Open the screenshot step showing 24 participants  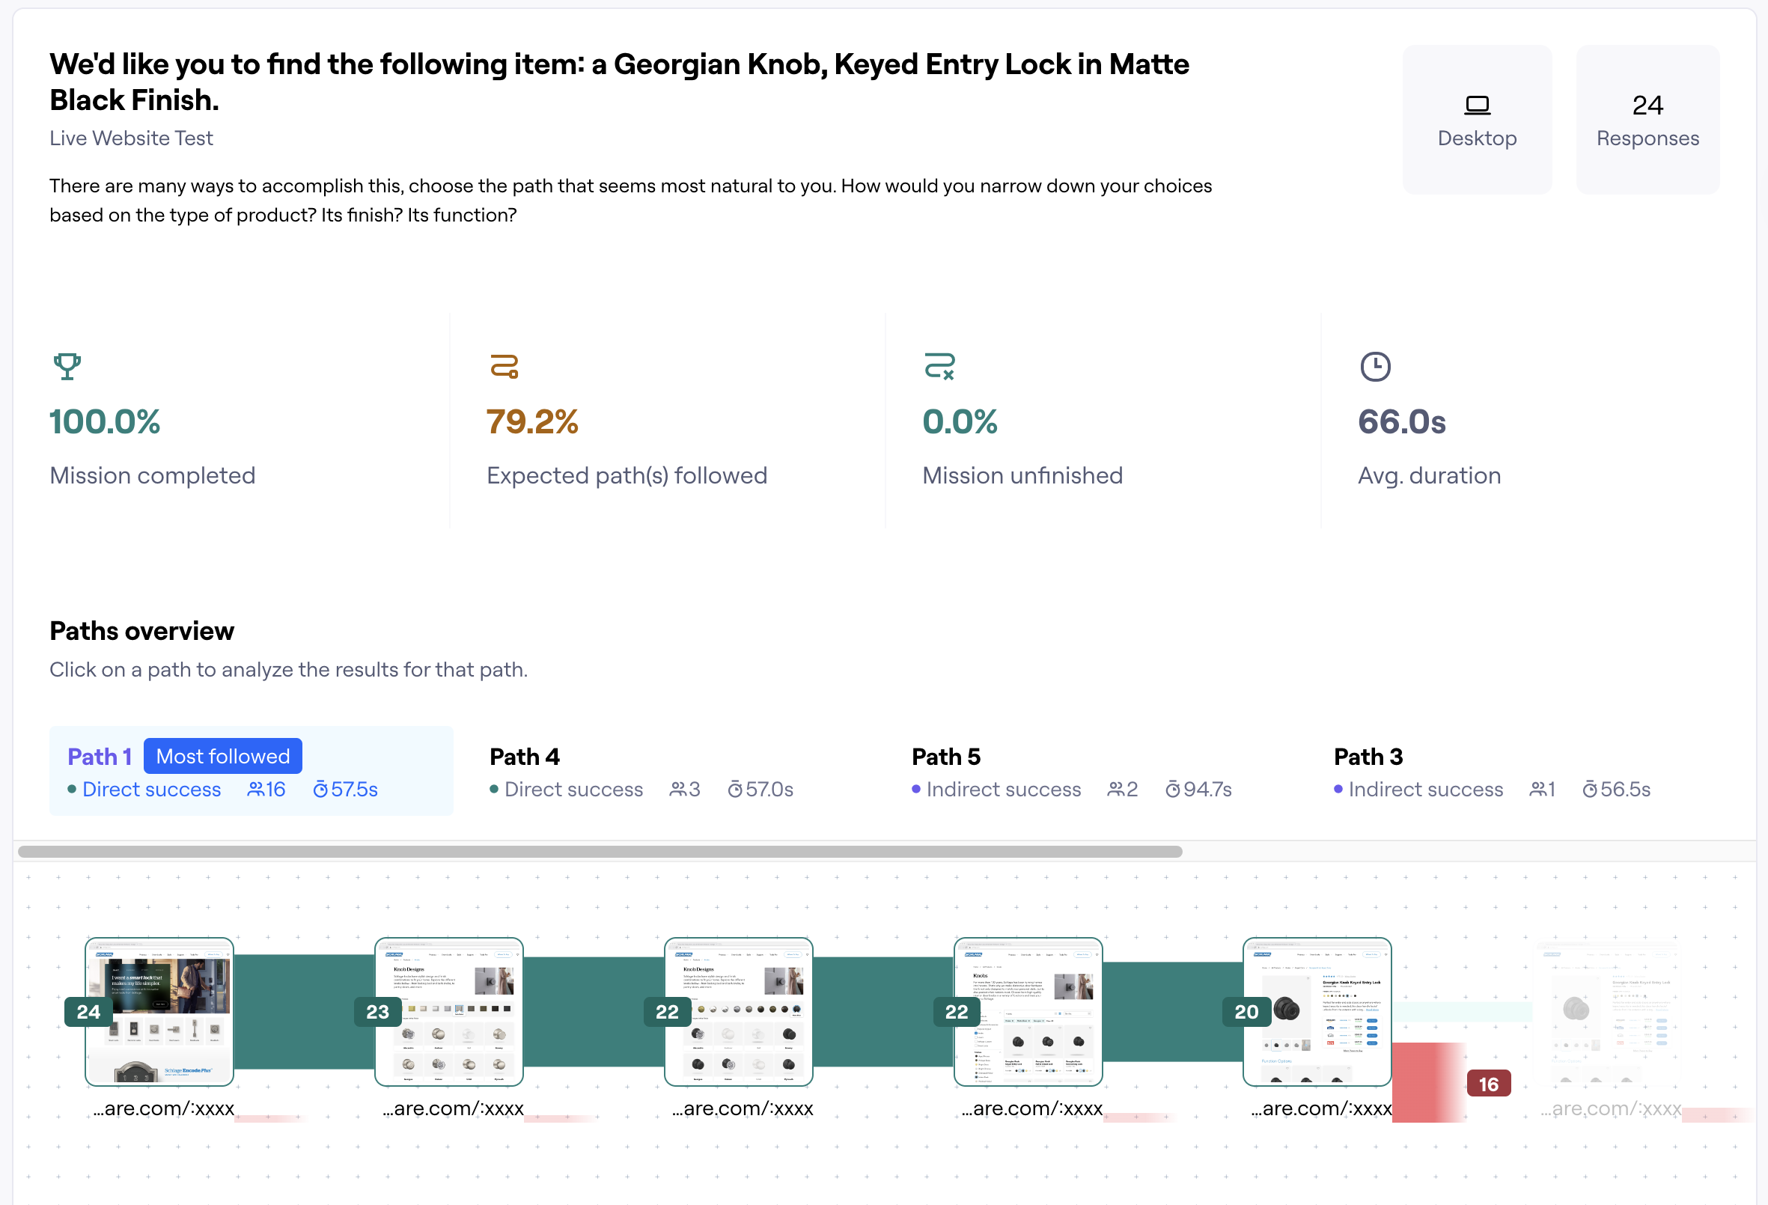tap(159, 1012)
